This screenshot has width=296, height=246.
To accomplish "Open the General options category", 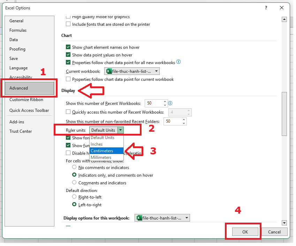I will click(x=16, y=21).
